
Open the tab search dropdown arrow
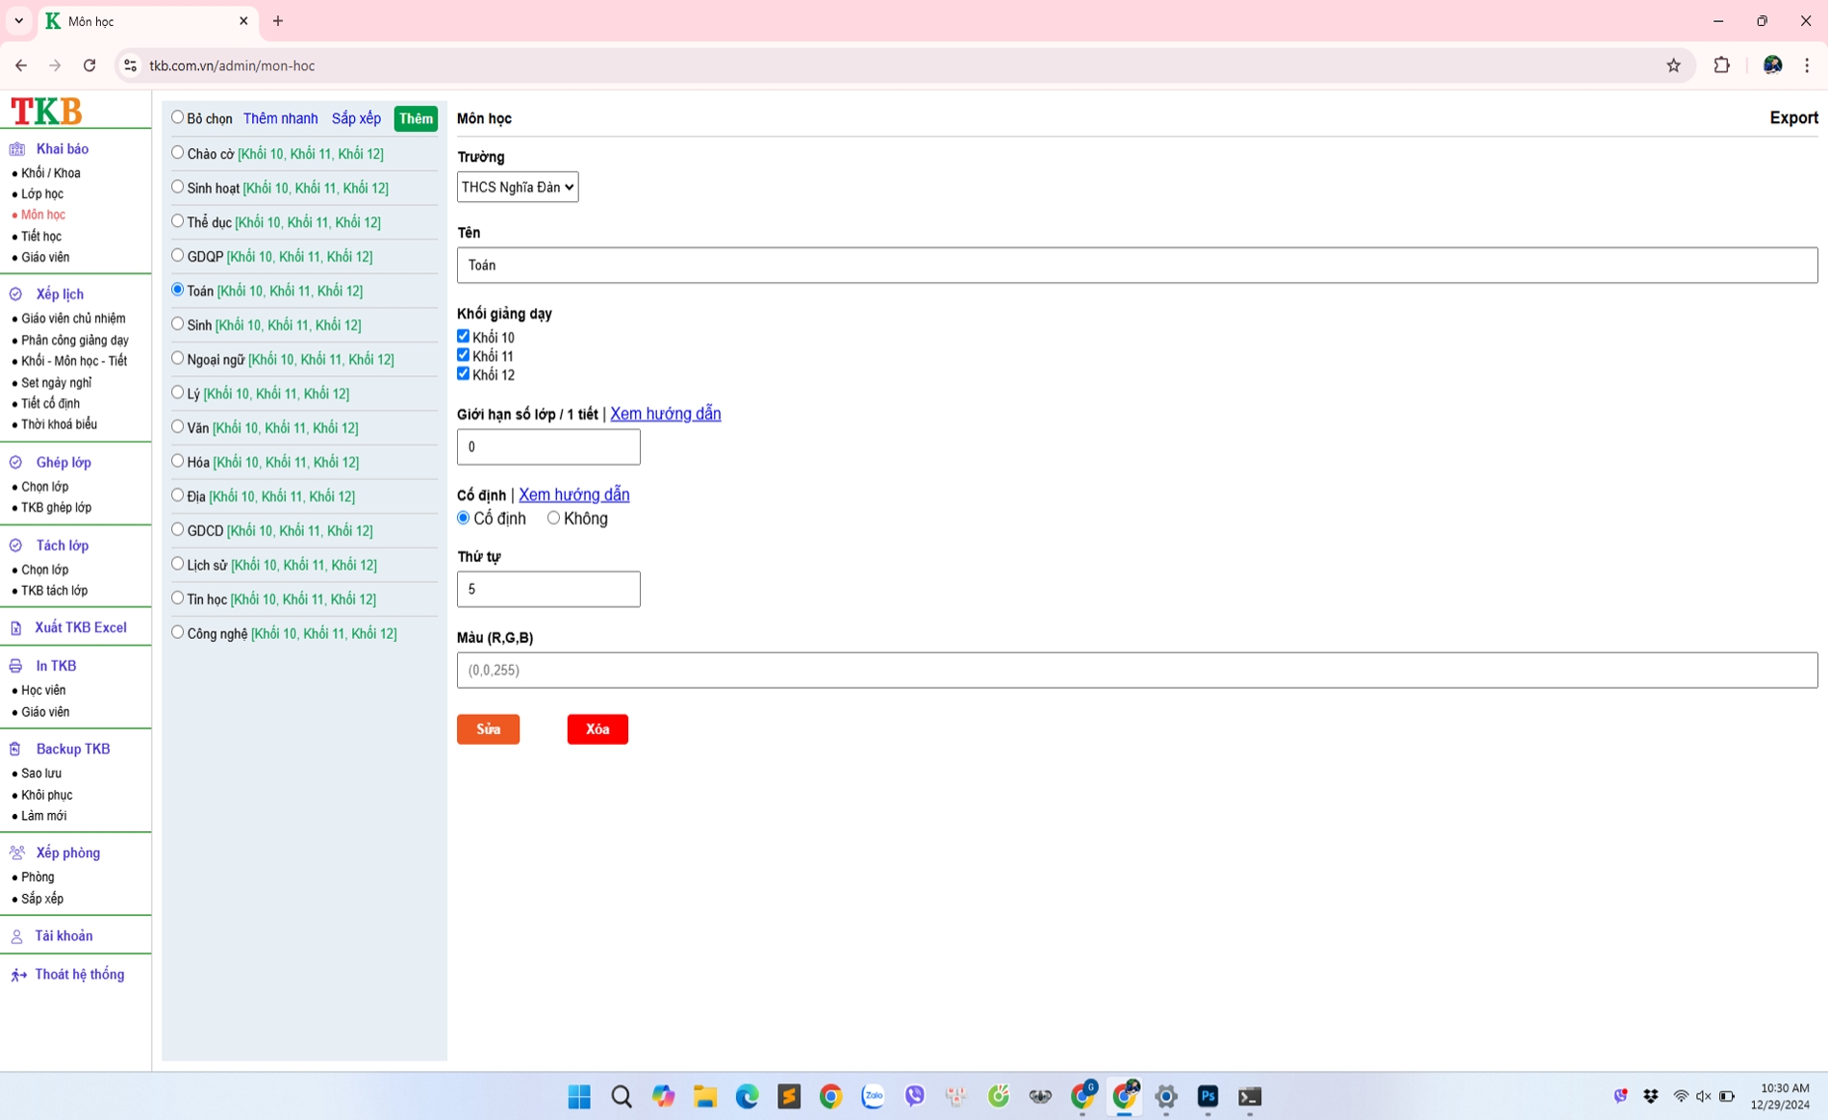(19, 20)
